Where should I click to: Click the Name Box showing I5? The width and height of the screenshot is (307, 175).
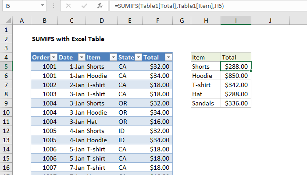coord(20,7)
